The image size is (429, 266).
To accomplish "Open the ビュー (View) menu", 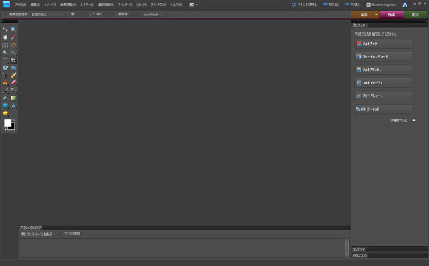I will pyautogui.click(x=141, y=5).
